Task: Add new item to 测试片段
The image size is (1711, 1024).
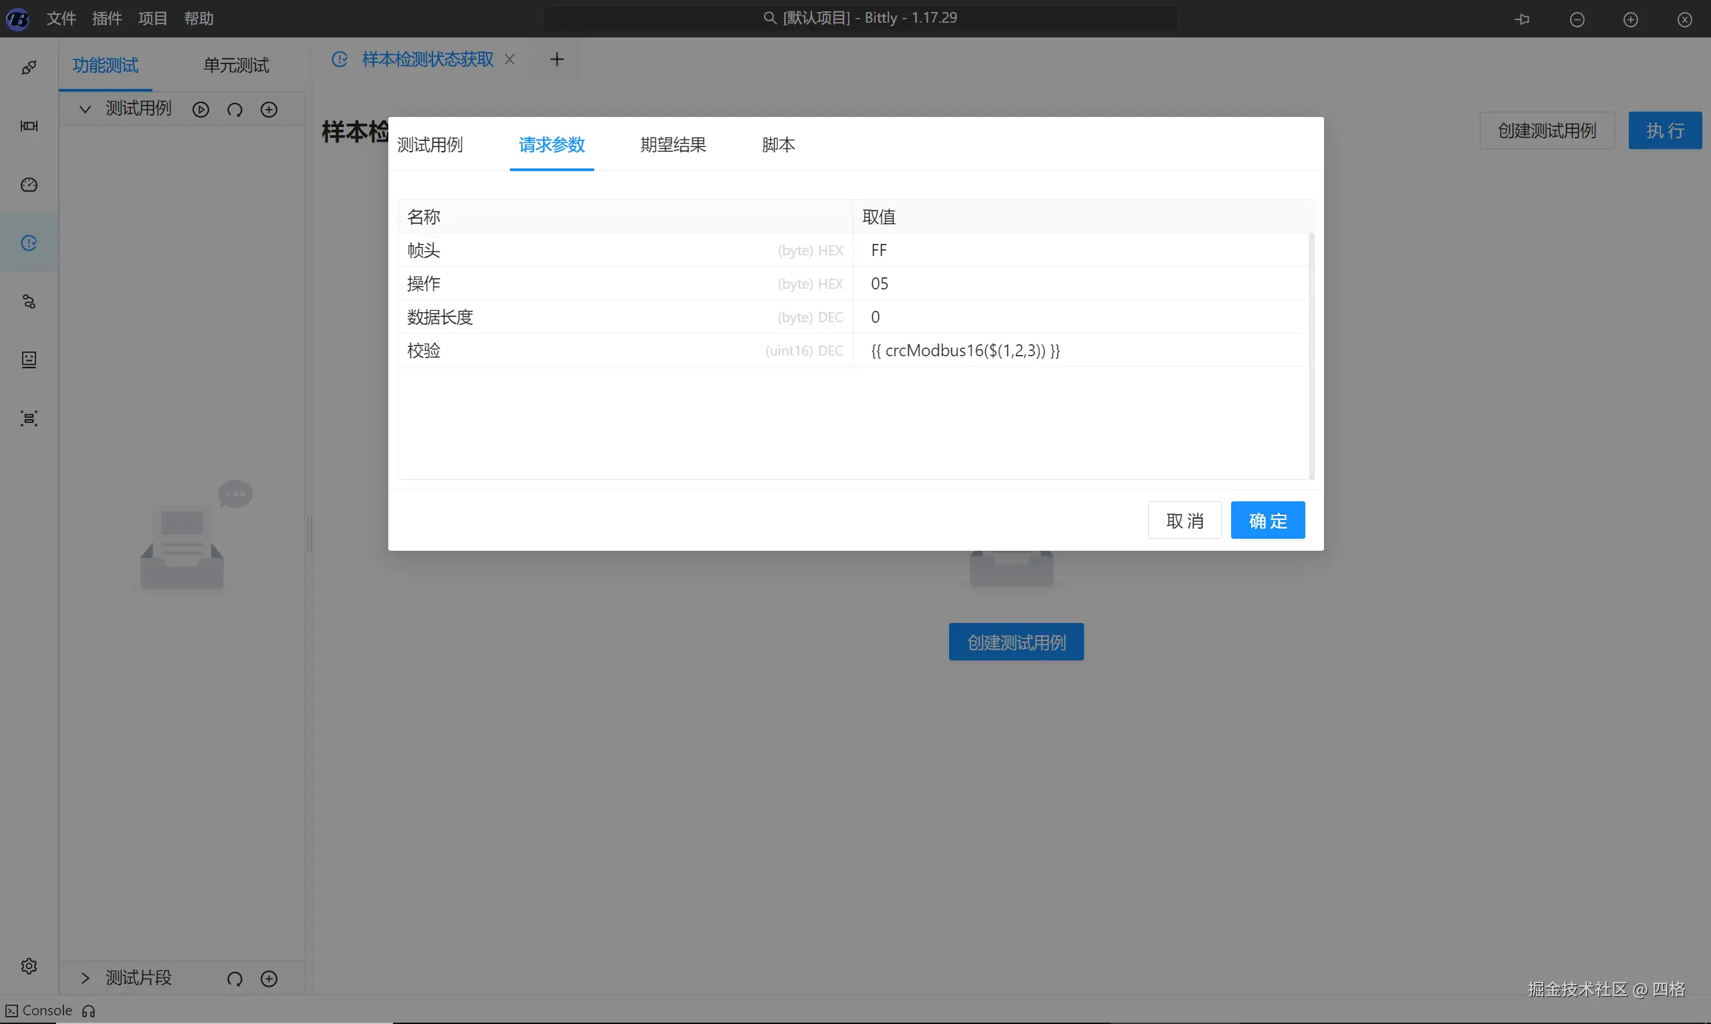Action: pyautogui.click(x=269, y=979)
